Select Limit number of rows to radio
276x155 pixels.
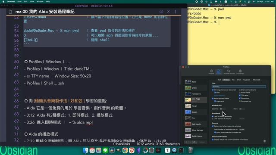(x=213, y=119)
